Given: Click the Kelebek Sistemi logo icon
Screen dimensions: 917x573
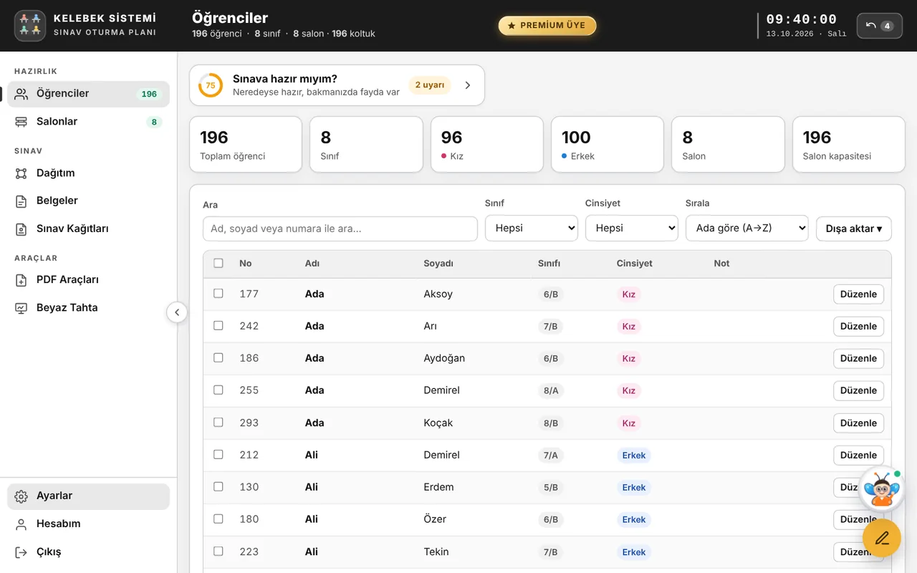Looking at the screenshot, I should [x=30, y=25].
